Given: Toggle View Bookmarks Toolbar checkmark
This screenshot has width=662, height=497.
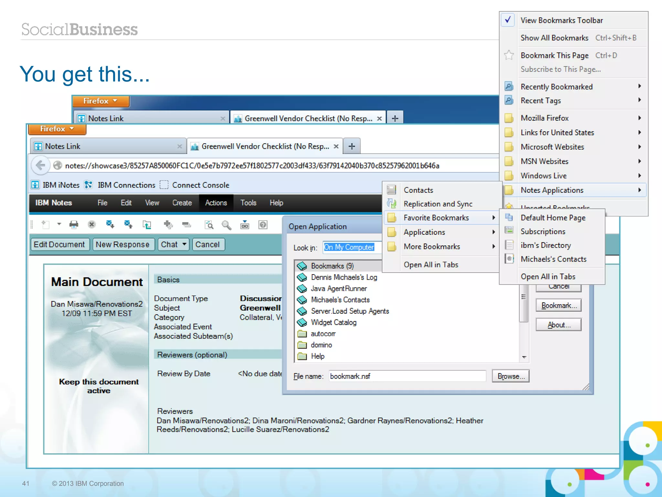Looking at the screenshot, I should [x=508, y=20].
